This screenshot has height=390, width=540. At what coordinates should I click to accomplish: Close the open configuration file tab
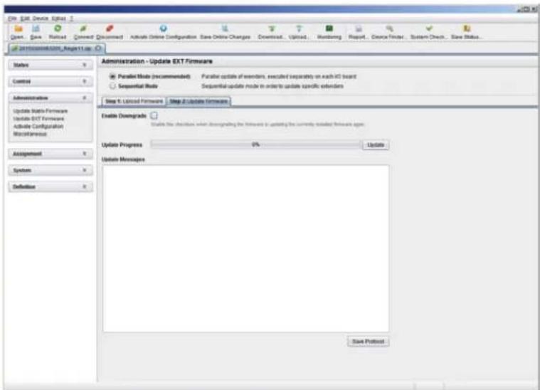pyautogui.click(x=98, y=48)
